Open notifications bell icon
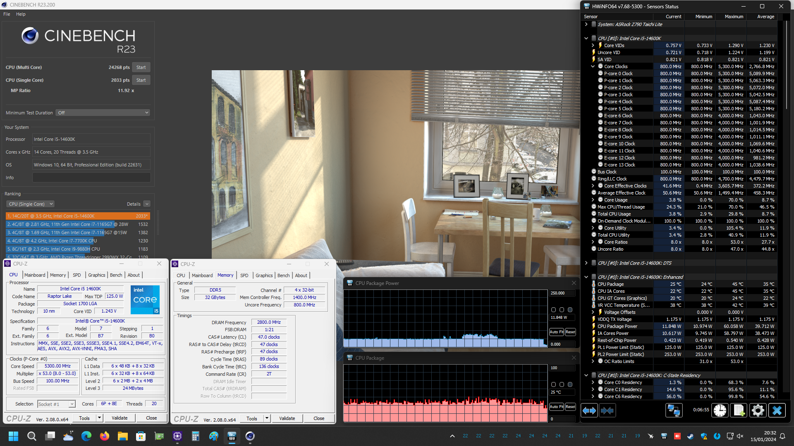This screenshot has height=446, width=794. point(782,436)
